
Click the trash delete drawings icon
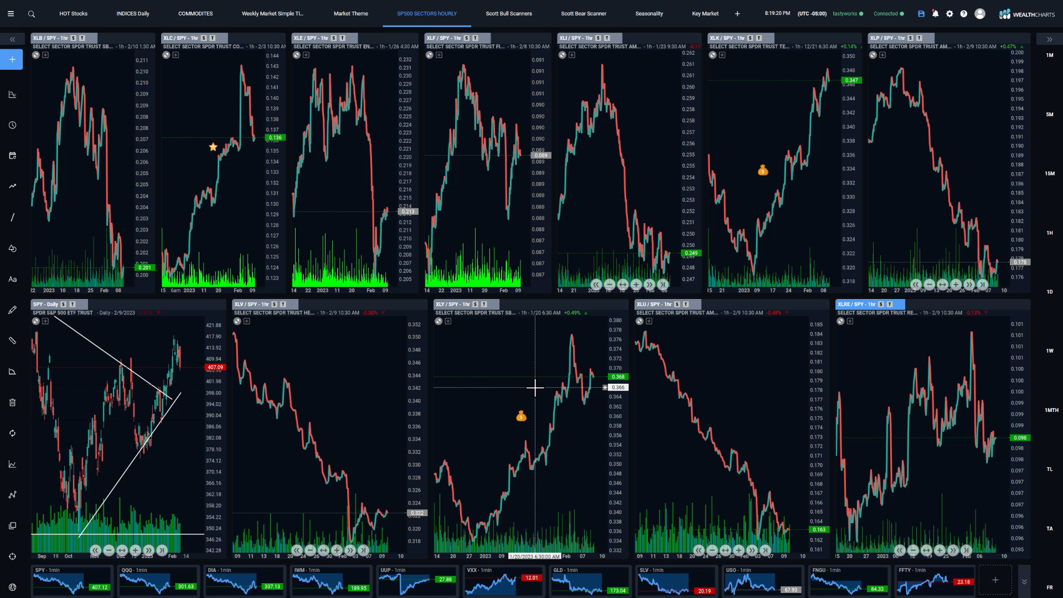click(x=12, y=403)
